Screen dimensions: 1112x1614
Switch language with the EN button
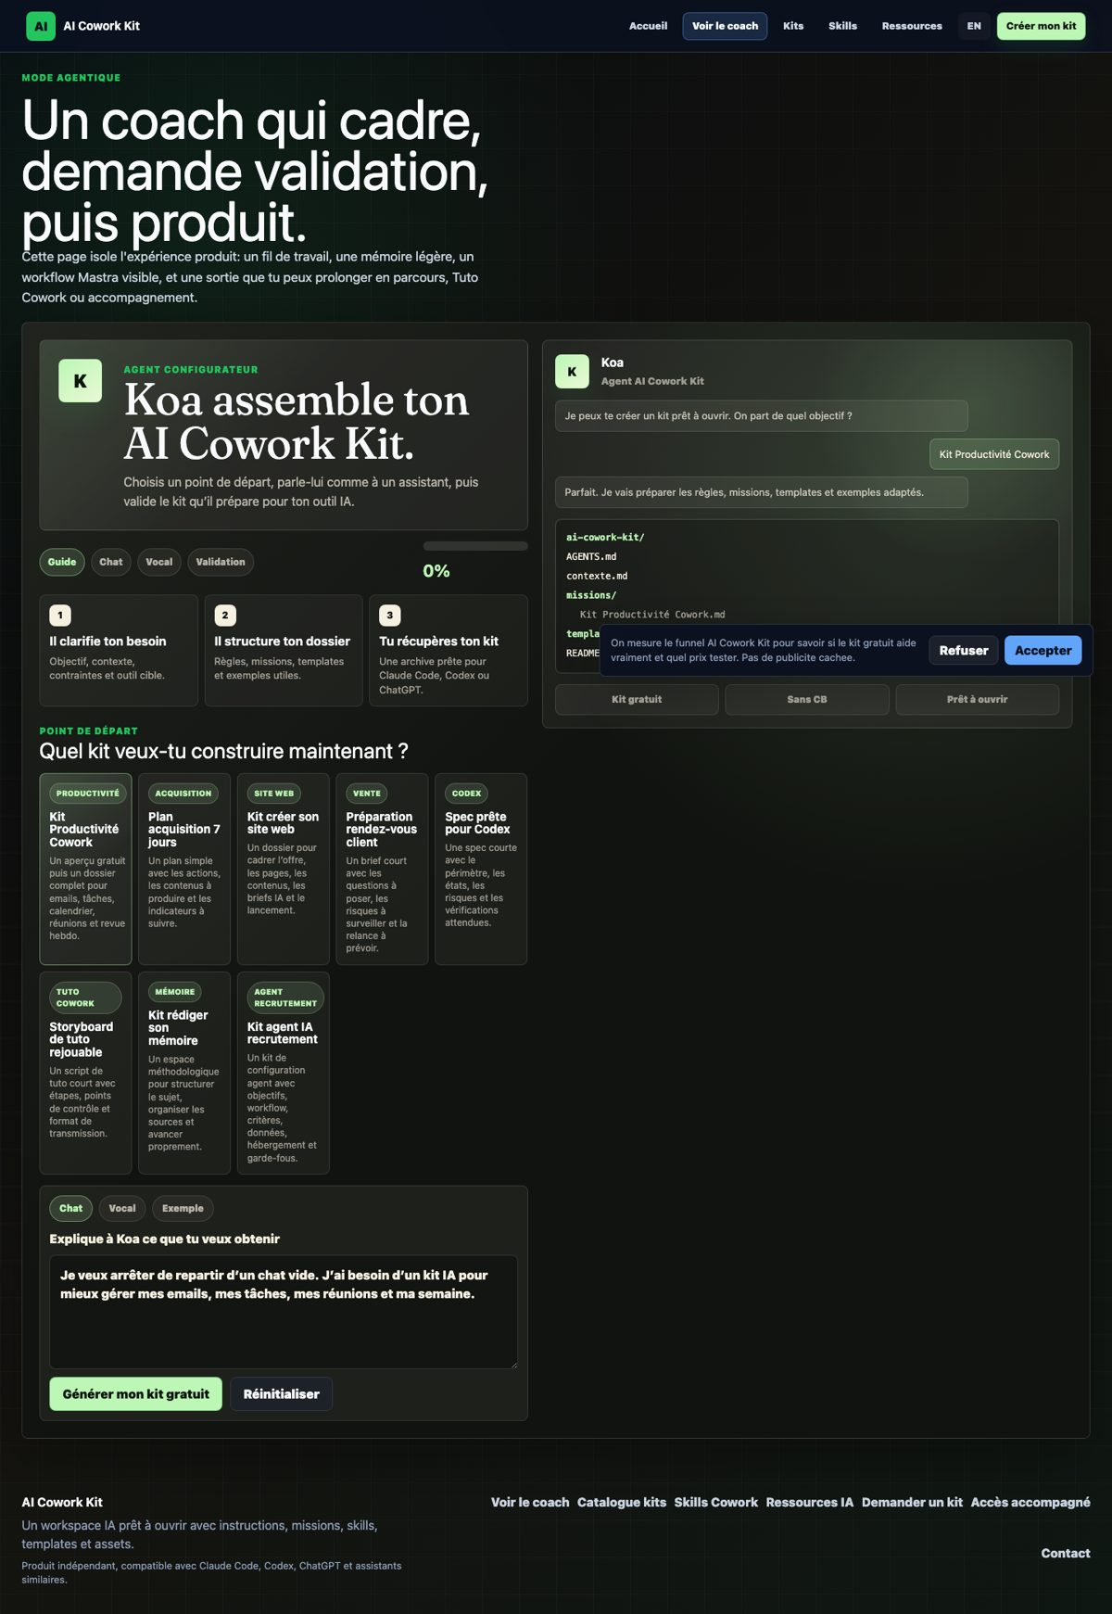(974, 26)
